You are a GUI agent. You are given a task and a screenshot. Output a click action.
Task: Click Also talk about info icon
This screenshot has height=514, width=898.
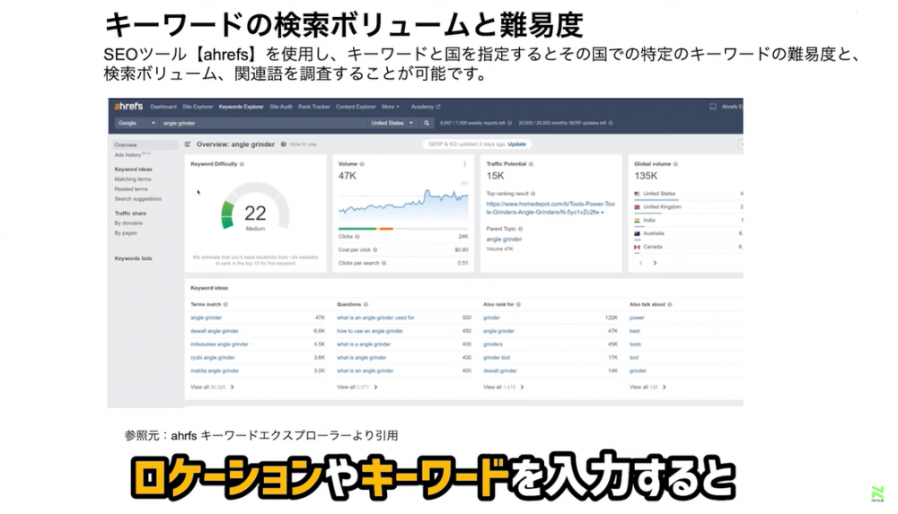pos(670,304)
